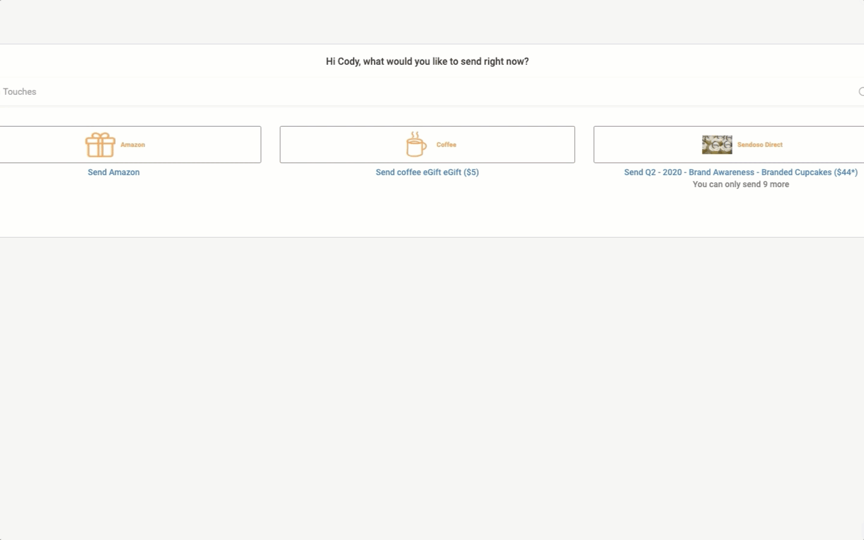Open the Q2 2020 Branded Cupcakes link
The image size is (864, 540).
click(740, 172)
